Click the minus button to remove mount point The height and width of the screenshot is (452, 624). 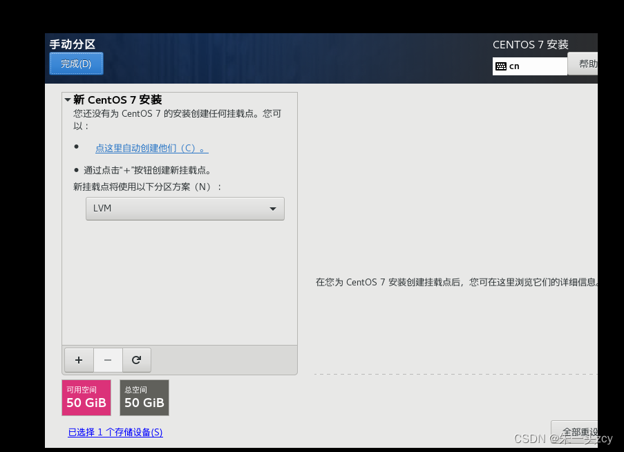108,360
